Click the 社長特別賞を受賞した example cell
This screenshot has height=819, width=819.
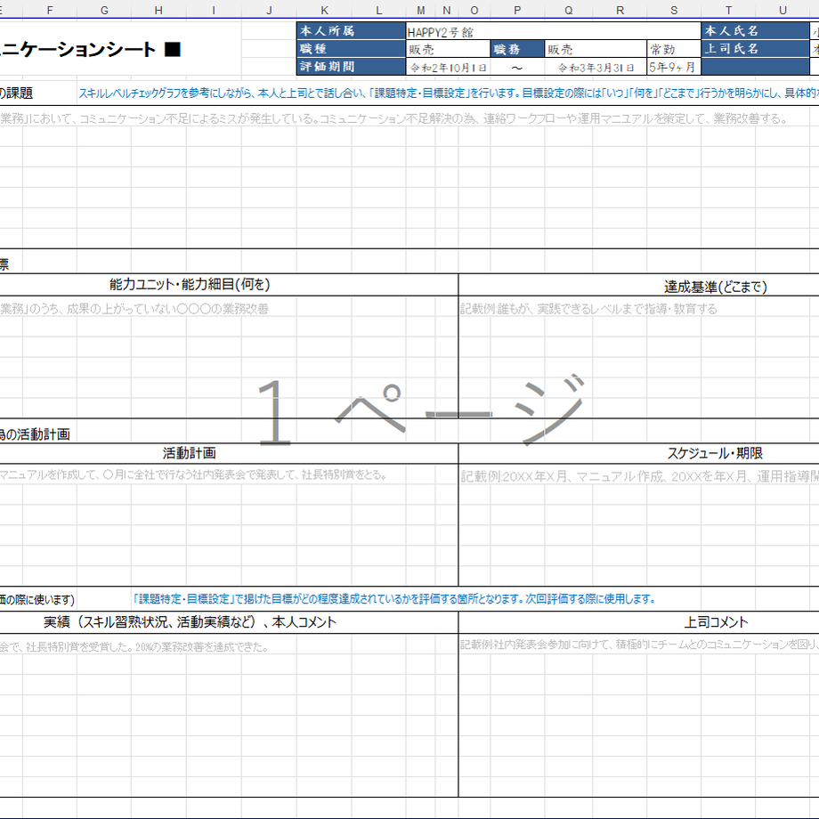134,646
